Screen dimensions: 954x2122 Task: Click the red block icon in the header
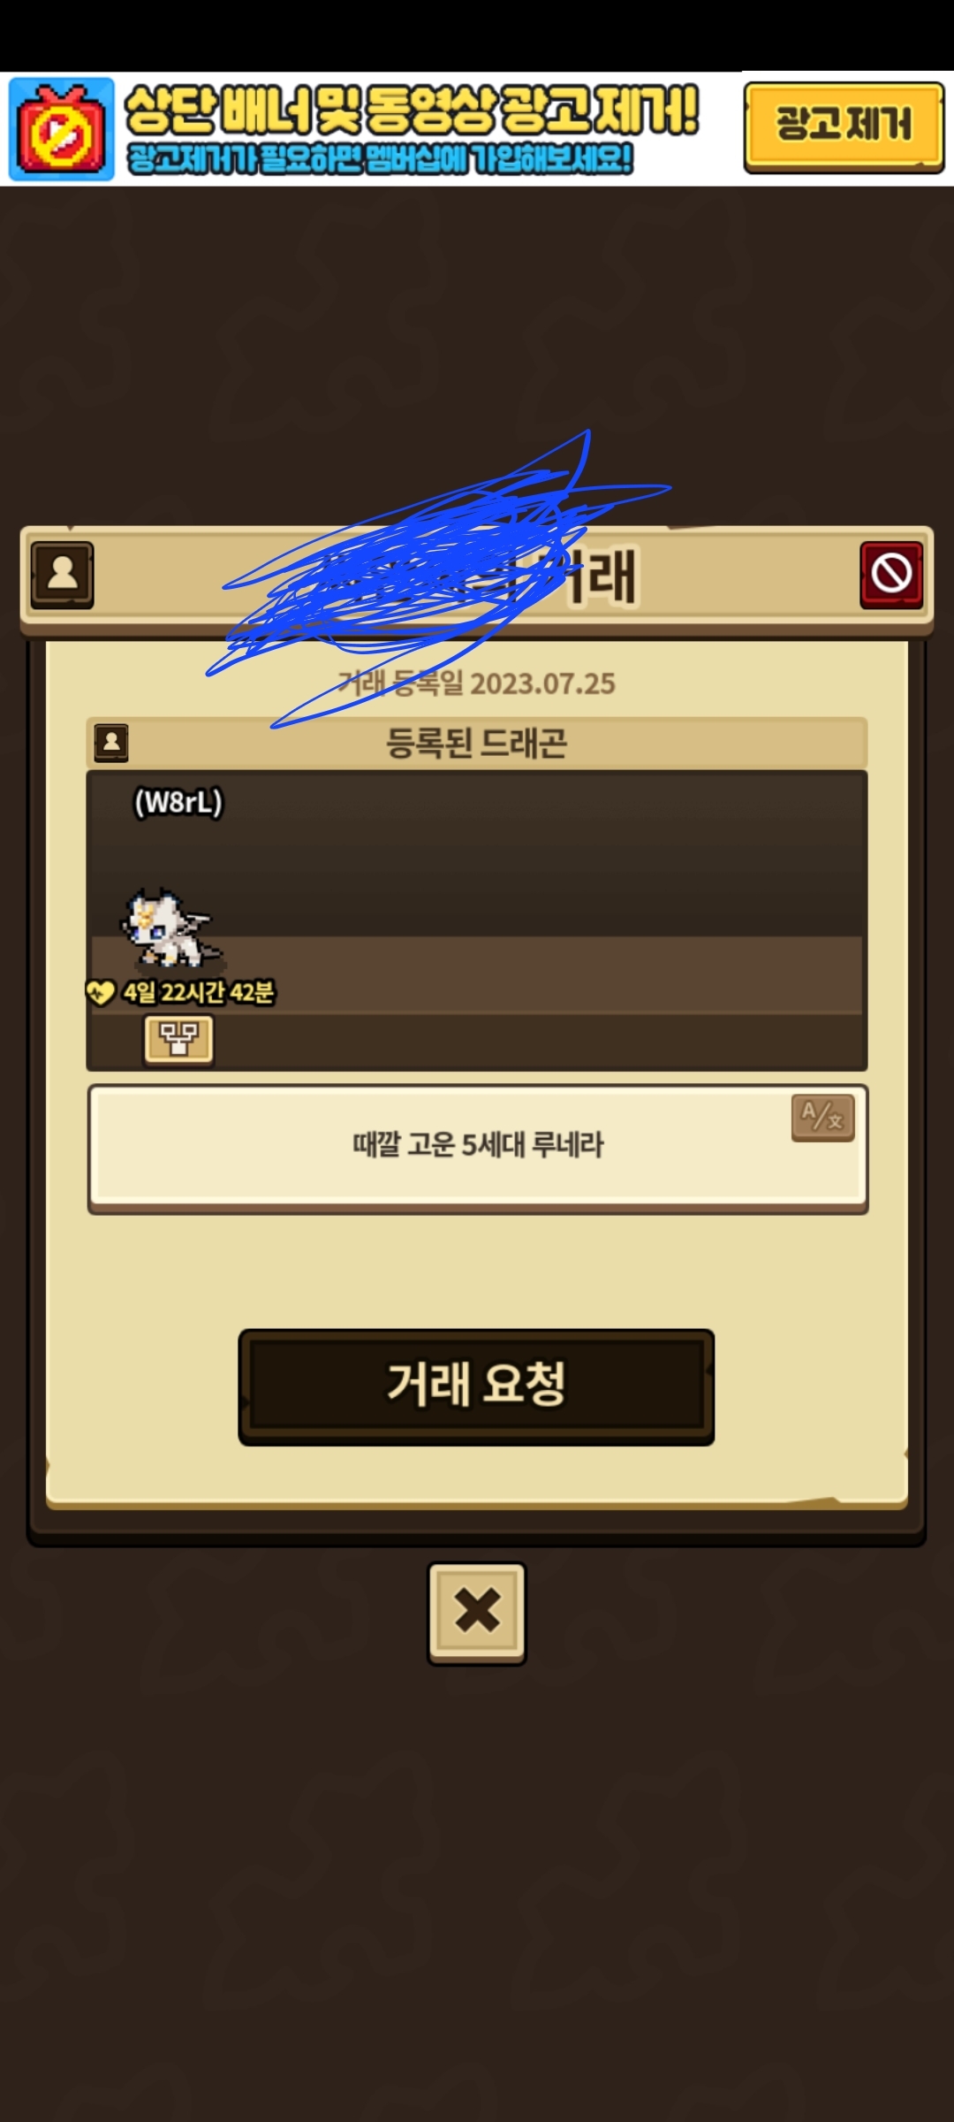point(891,575)
